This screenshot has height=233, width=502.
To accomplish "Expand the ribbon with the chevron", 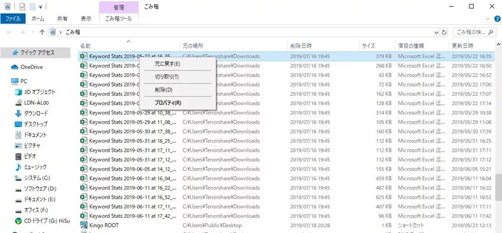I will tap(488, 19).
